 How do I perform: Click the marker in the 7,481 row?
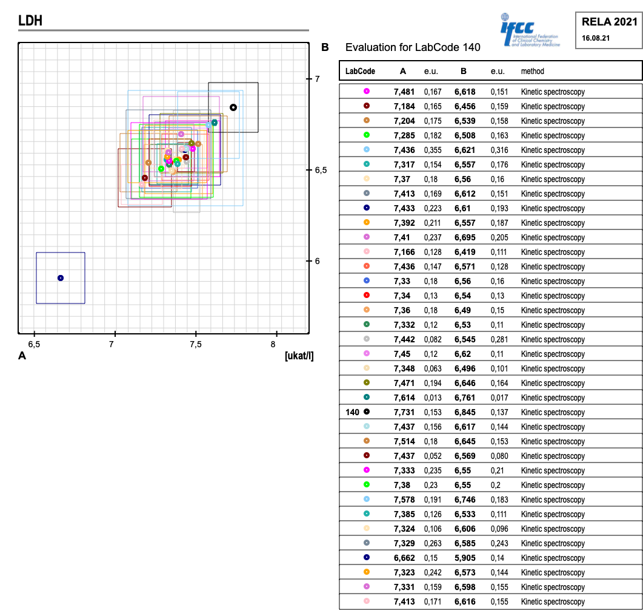coord(367,92)
